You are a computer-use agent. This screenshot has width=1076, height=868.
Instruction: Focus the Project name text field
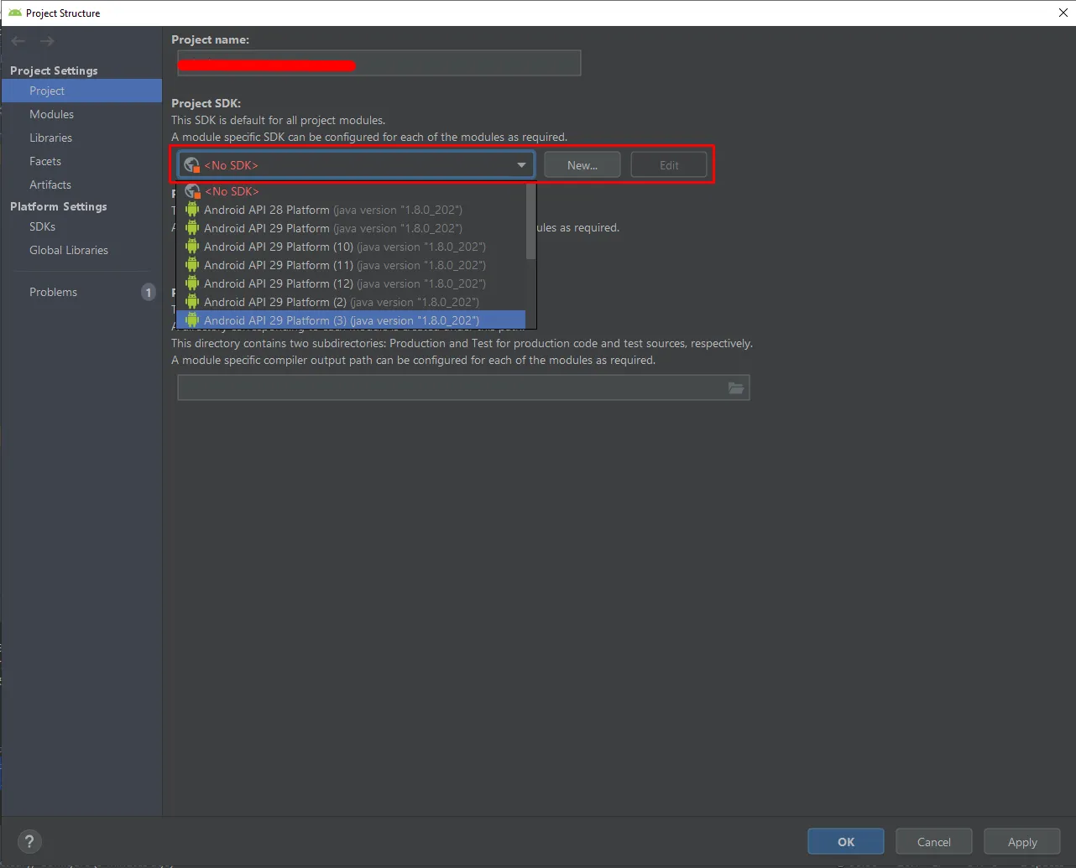click(379, 63)
